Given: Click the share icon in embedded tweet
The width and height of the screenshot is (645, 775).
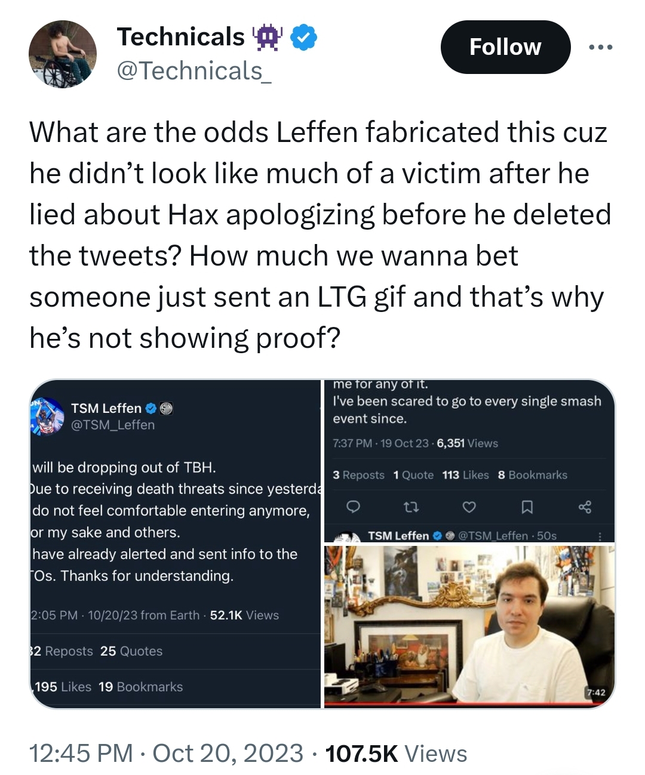Looking at the screenshot, I should (x=585, y=507).
